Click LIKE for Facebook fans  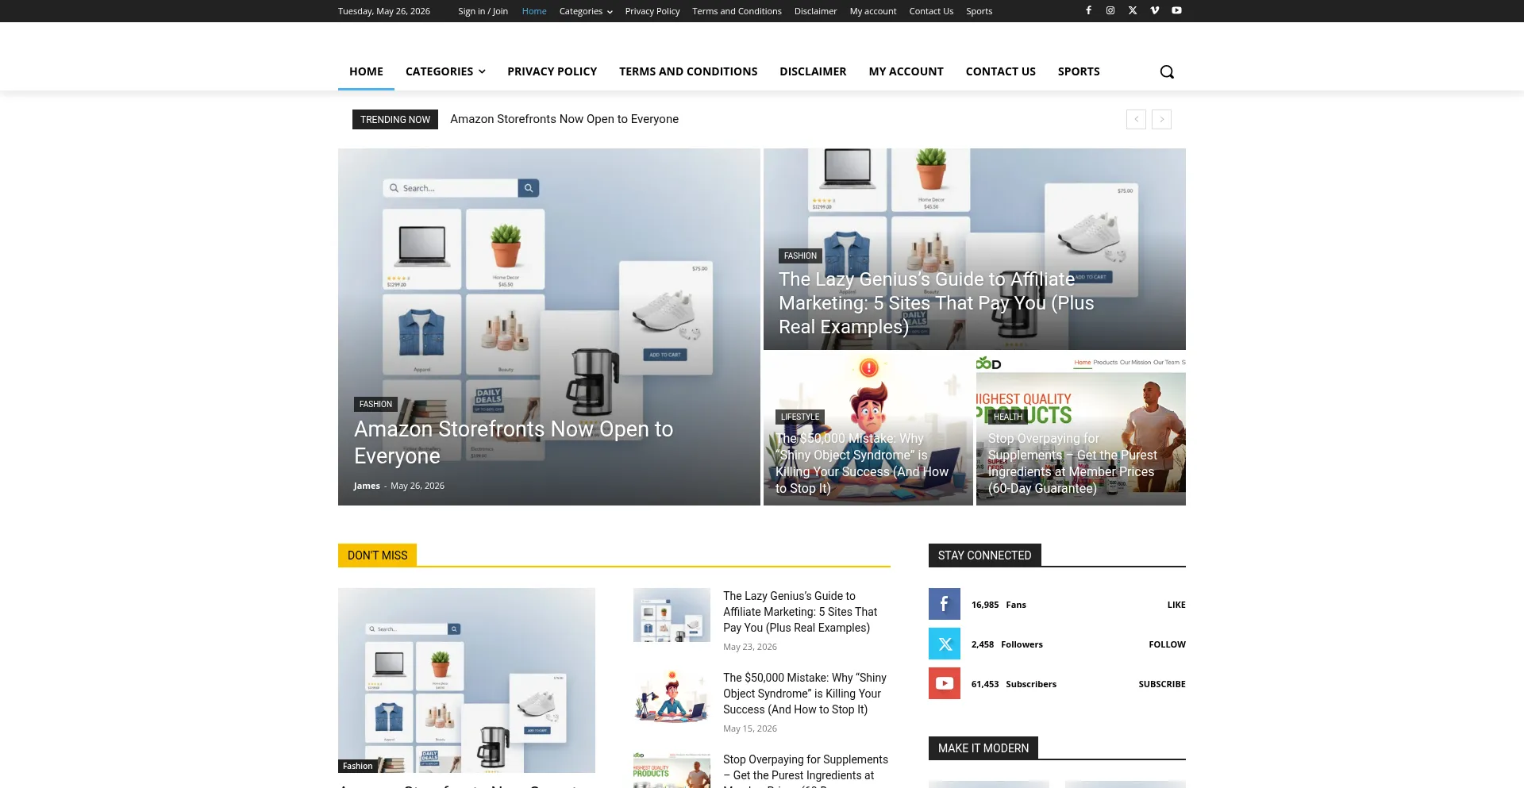click(1176, 605)
